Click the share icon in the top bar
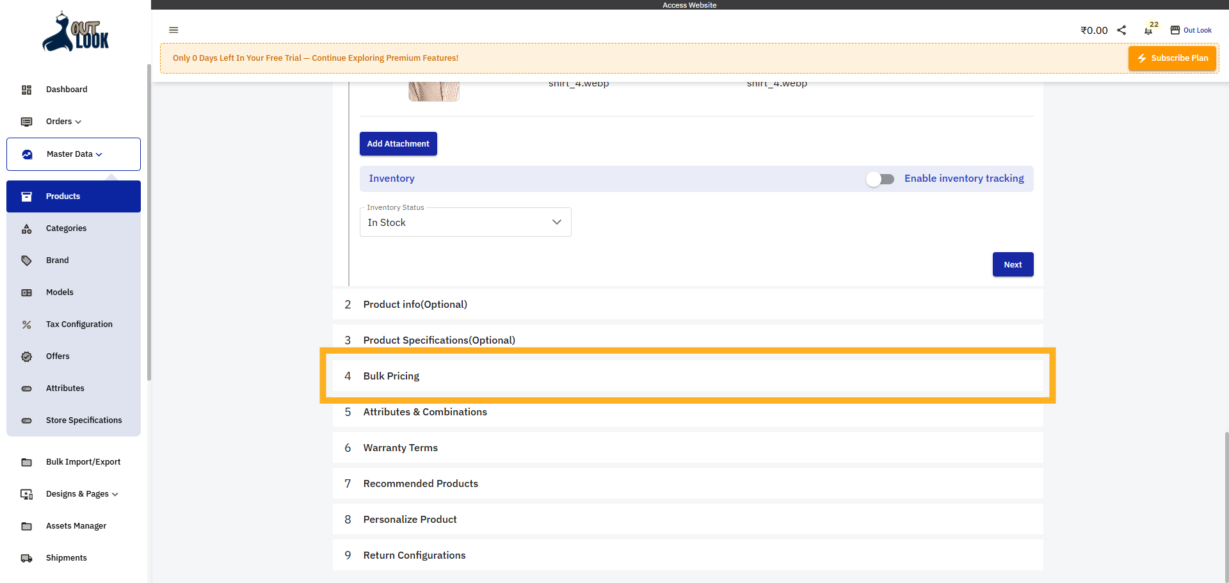1229x583 pixels. (x=1121, y=29)
